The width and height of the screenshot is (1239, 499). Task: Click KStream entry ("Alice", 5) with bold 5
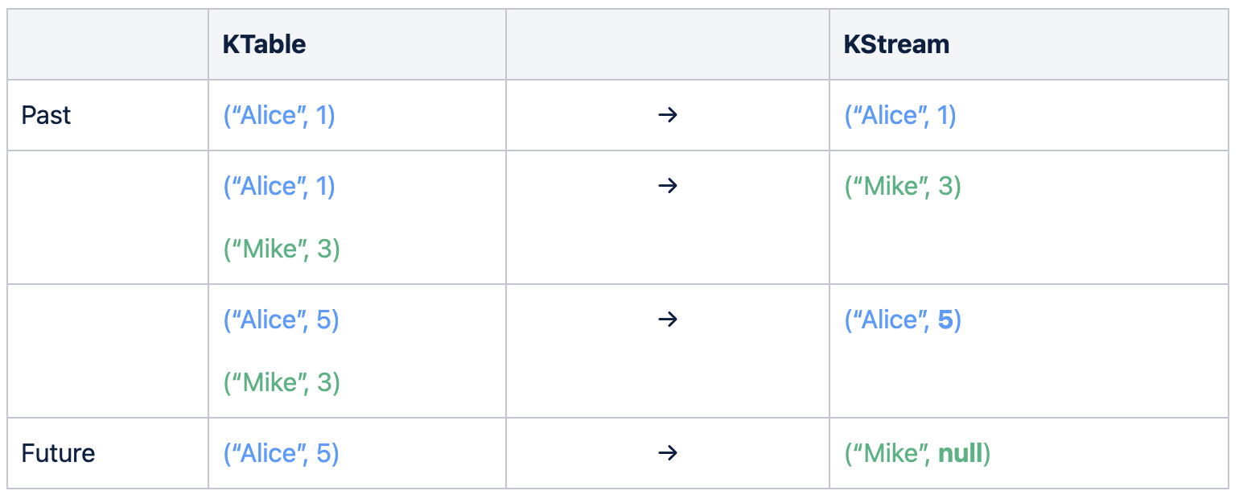903,320
